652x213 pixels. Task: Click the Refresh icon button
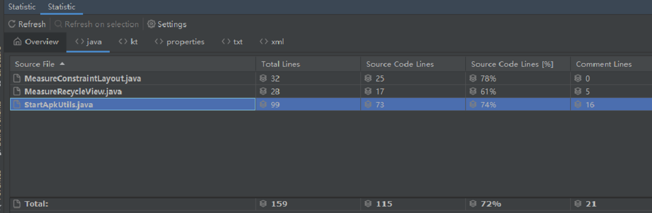[12, 24]
